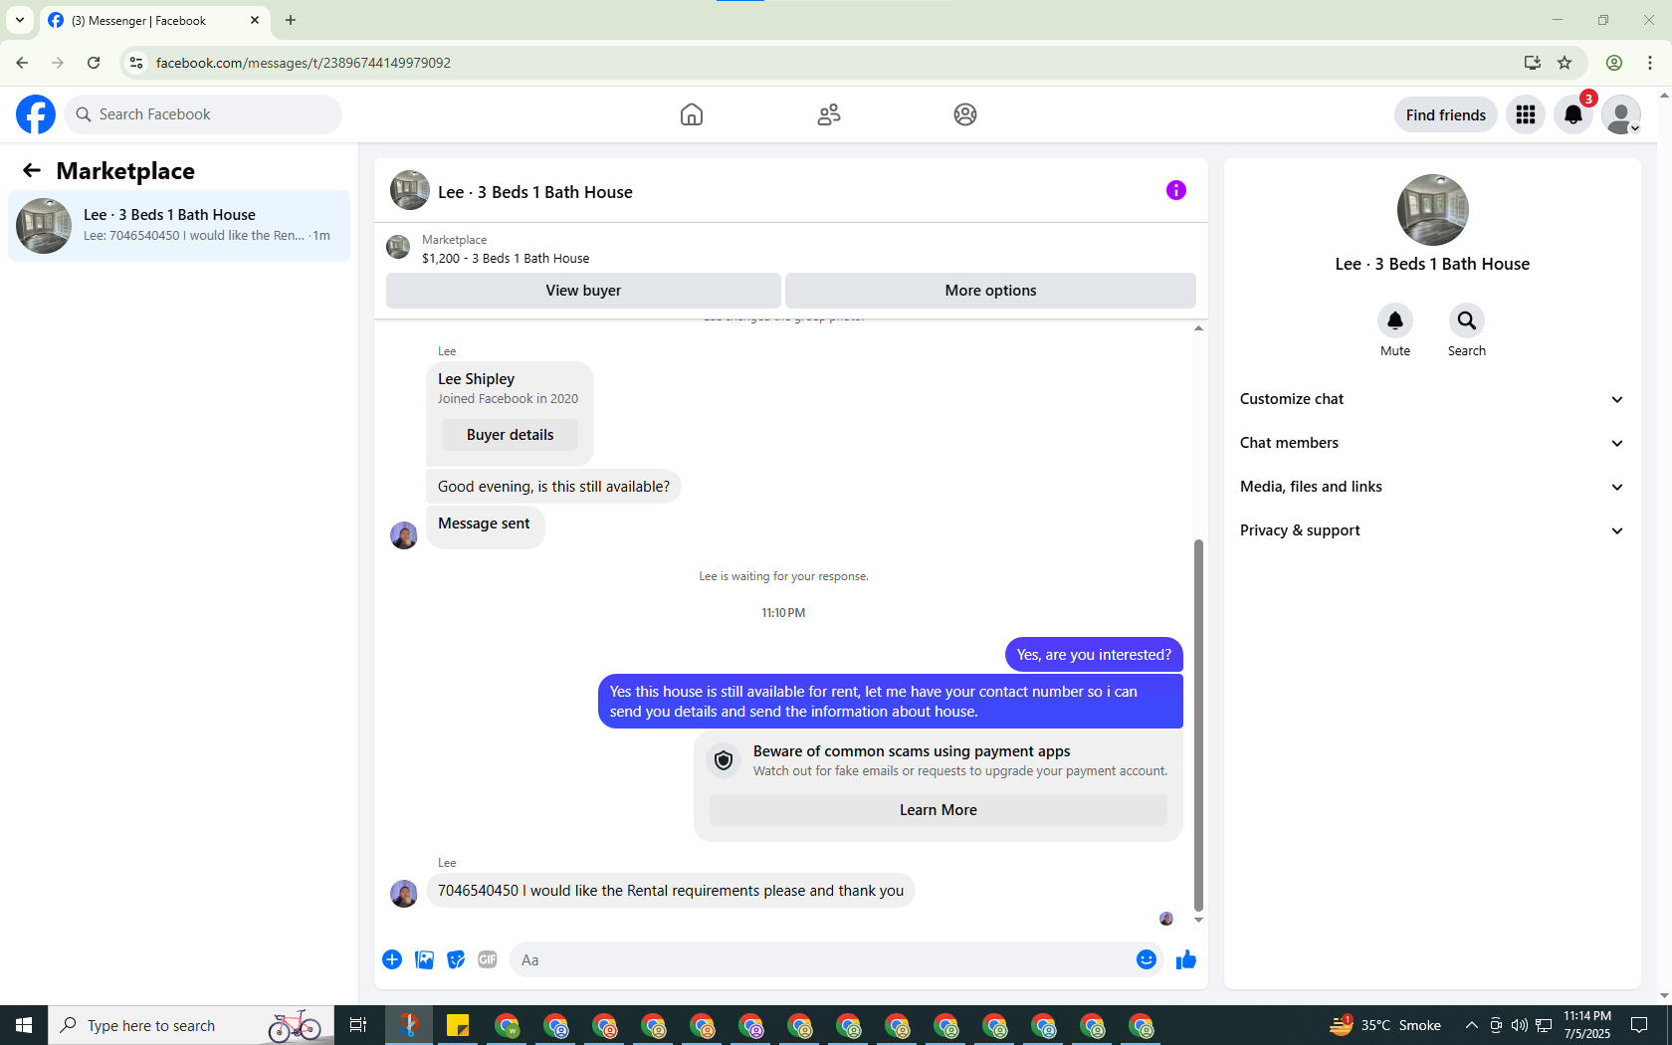
Task: Open Sticky Notes taskbar icon
Action: (458, 1025)
